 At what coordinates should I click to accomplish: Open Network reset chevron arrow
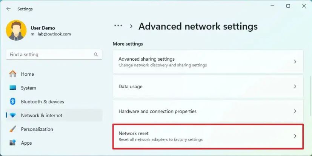(x=295, y=136)
